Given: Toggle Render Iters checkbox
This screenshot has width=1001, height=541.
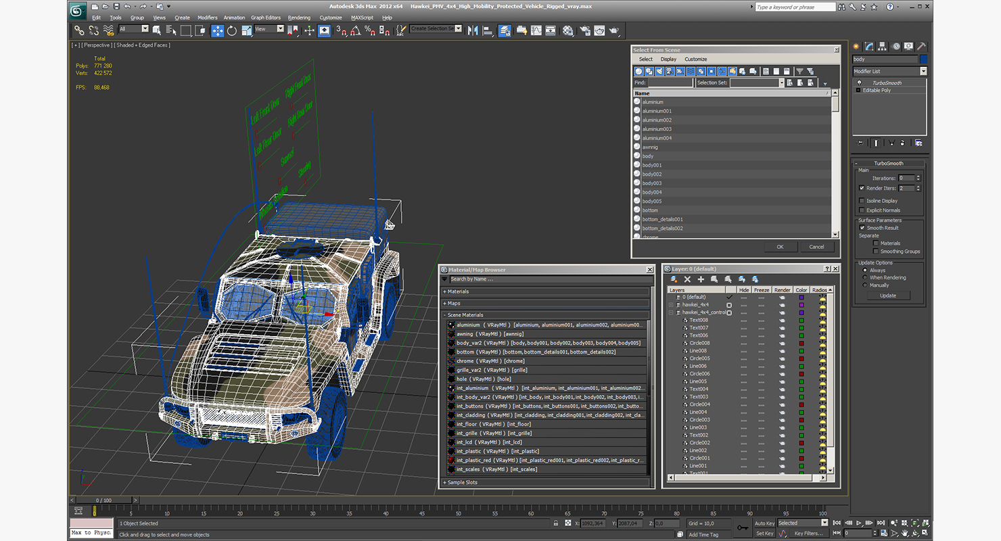Looking at the screenshot, I should pyautogui.click(x=862, y=188).
